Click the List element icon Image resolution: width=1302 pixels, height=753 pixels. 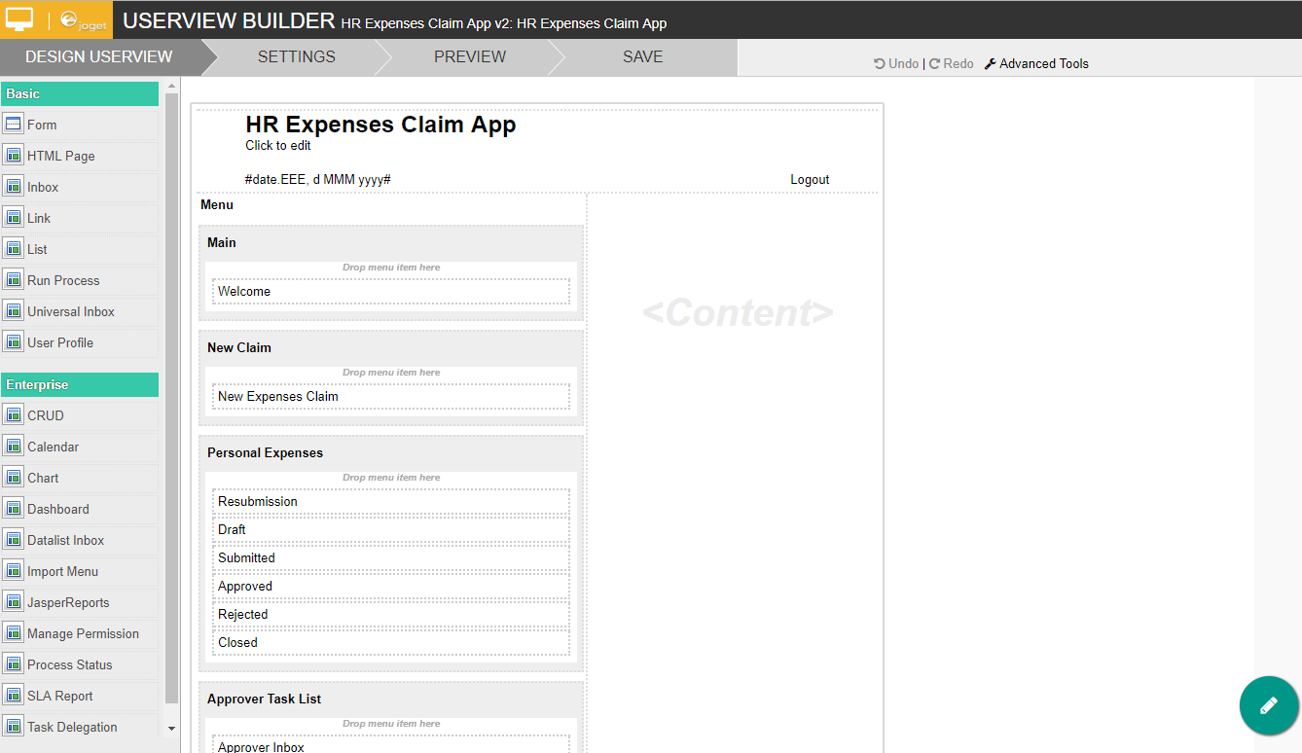(13, 248)
